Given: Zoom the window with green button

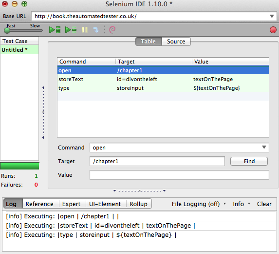Looking at the screenshot, I should pos(24,4).
